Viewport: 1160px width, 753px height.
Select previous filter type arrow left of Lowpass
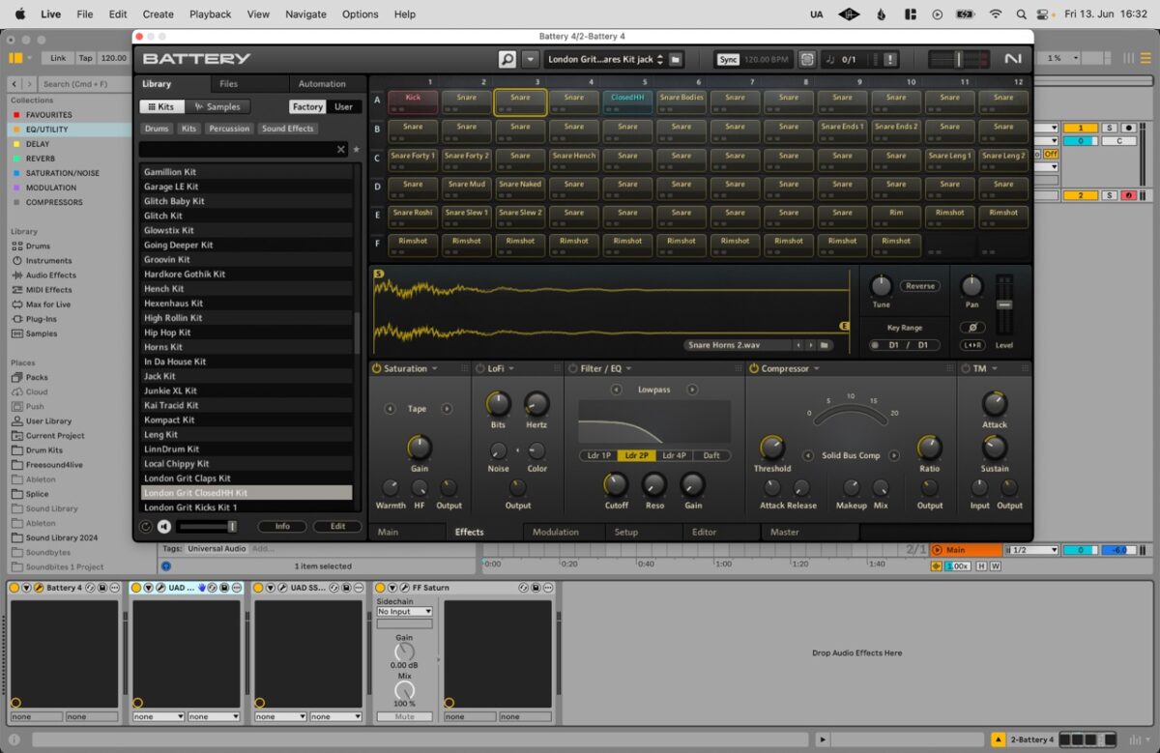(616, 390)
